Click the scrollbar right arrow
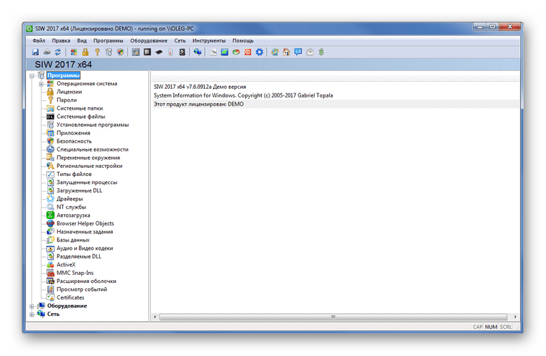 515,317
